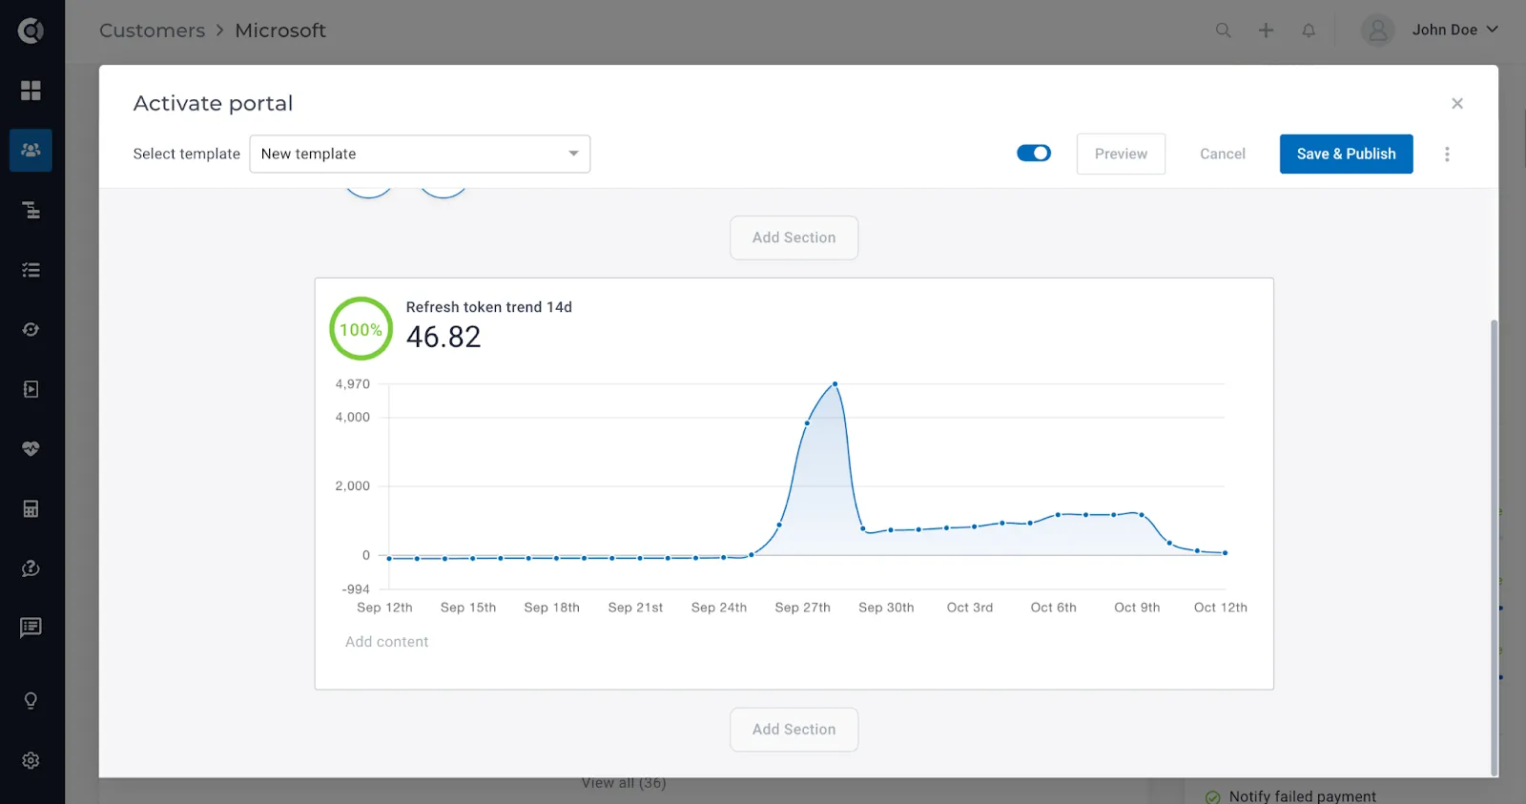Viewport: 1526px width, 804px height.
Task: Click the Add content placeholder field
Action: [386, 642]
